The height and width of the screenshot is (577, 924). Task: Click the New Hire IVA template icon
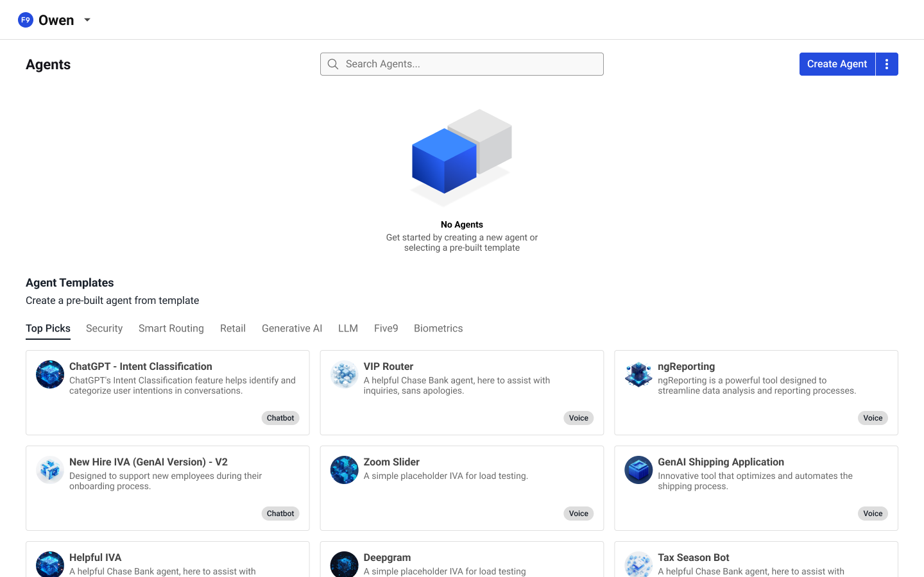point(50,470)
